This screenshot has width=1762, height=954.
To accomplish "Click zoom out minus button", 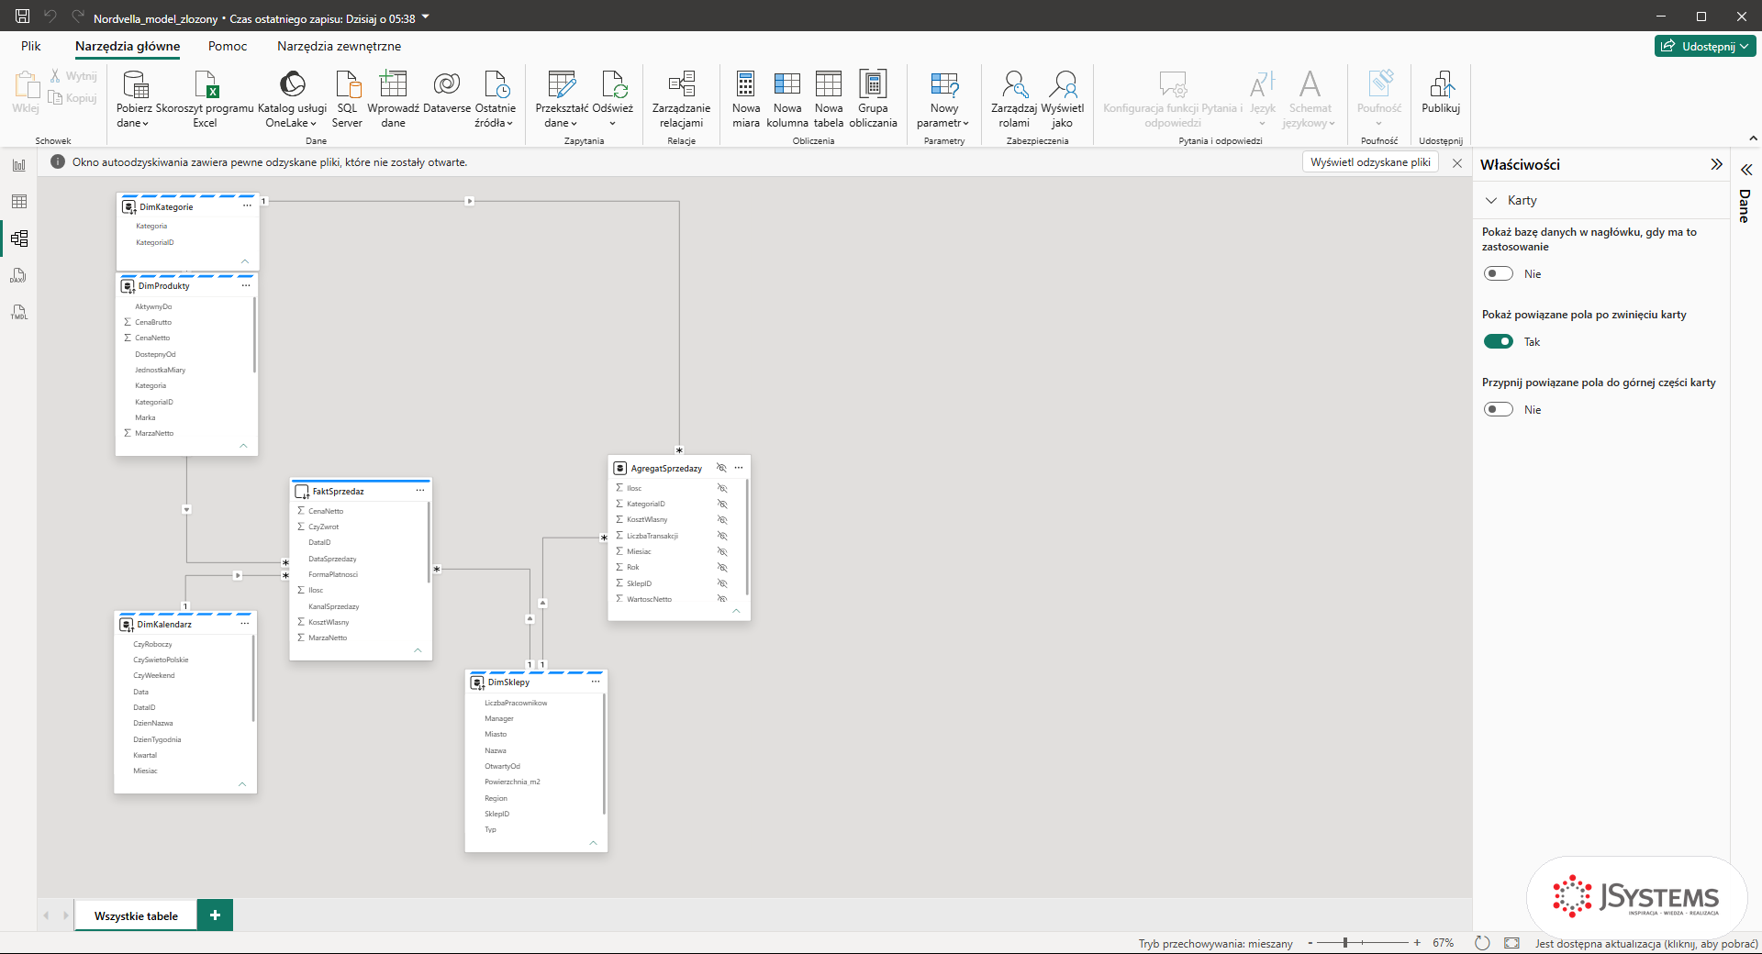I will coord(1310,943).
